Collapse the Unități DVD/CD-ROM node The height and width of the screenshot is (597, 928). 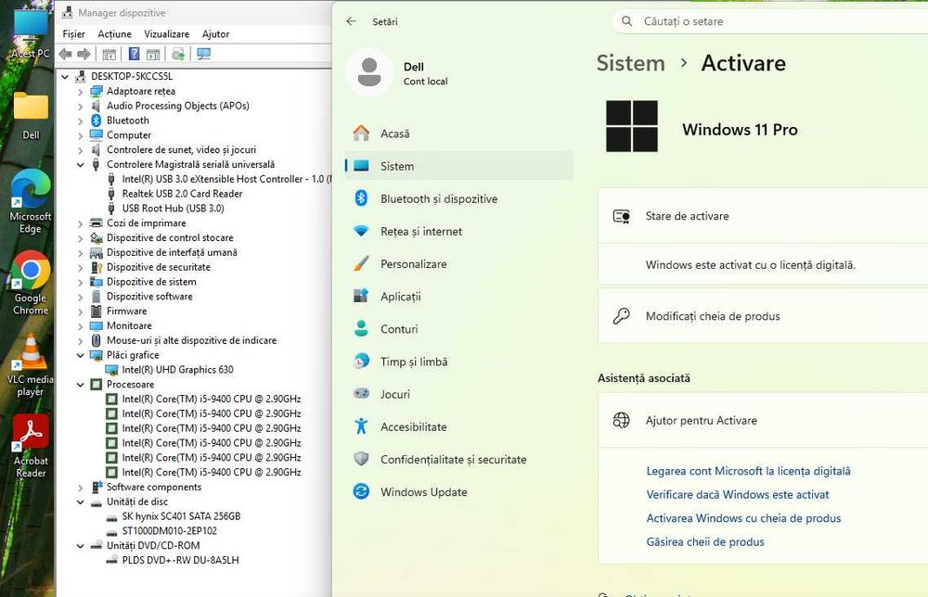pyautogui.click(x=81, y=546)
